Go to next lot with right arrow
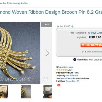This screenshot has height=102, width=102. point(72,26)
